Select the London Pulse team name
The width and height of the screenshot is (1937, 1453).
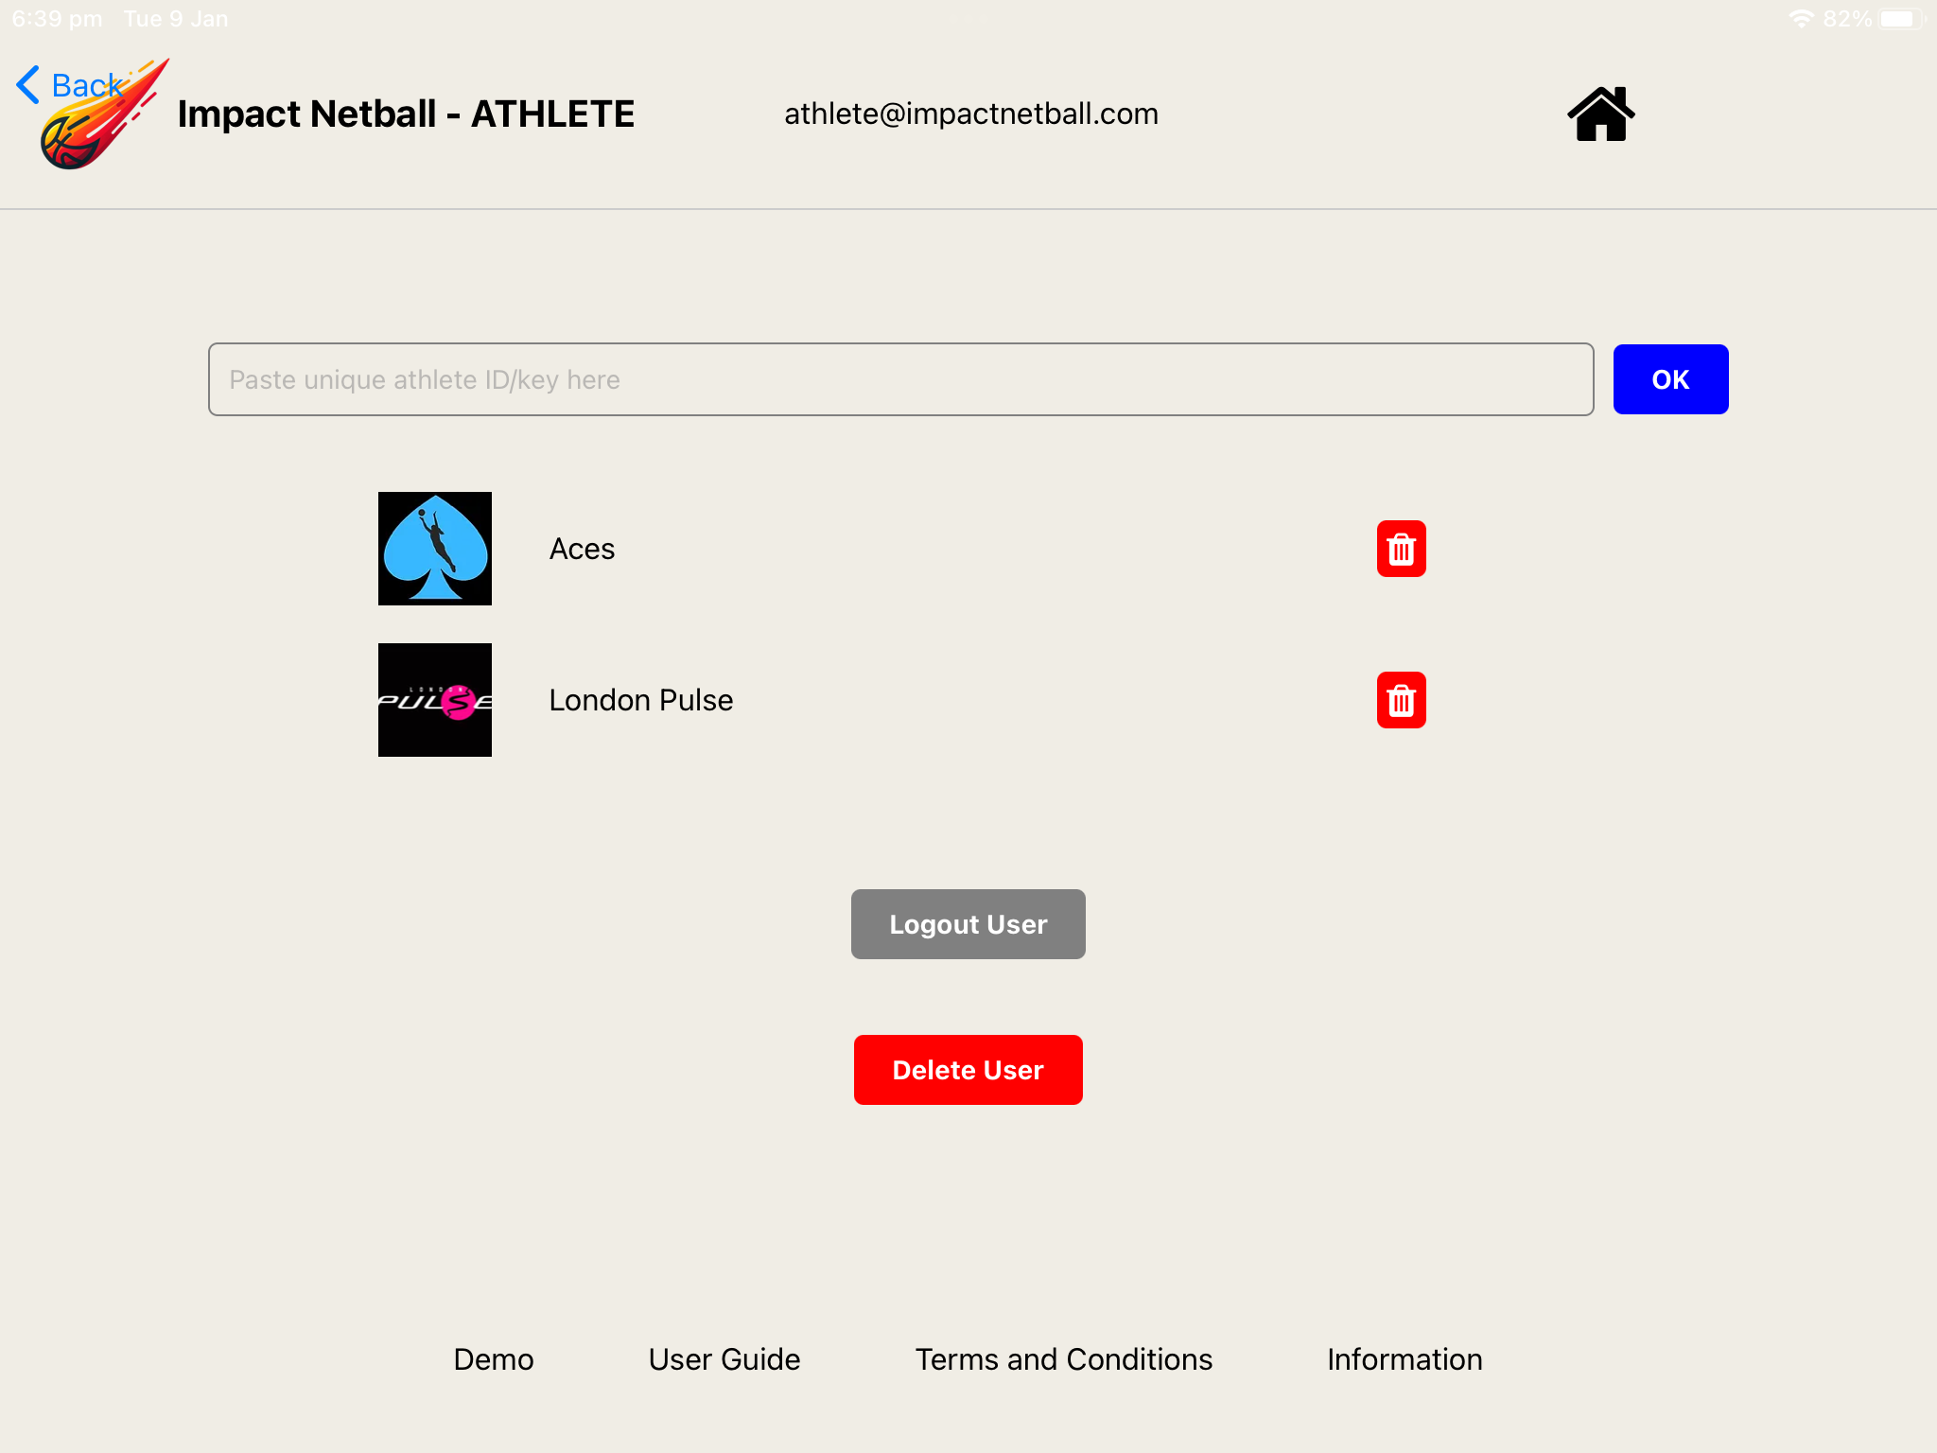[x=641, y=700]
